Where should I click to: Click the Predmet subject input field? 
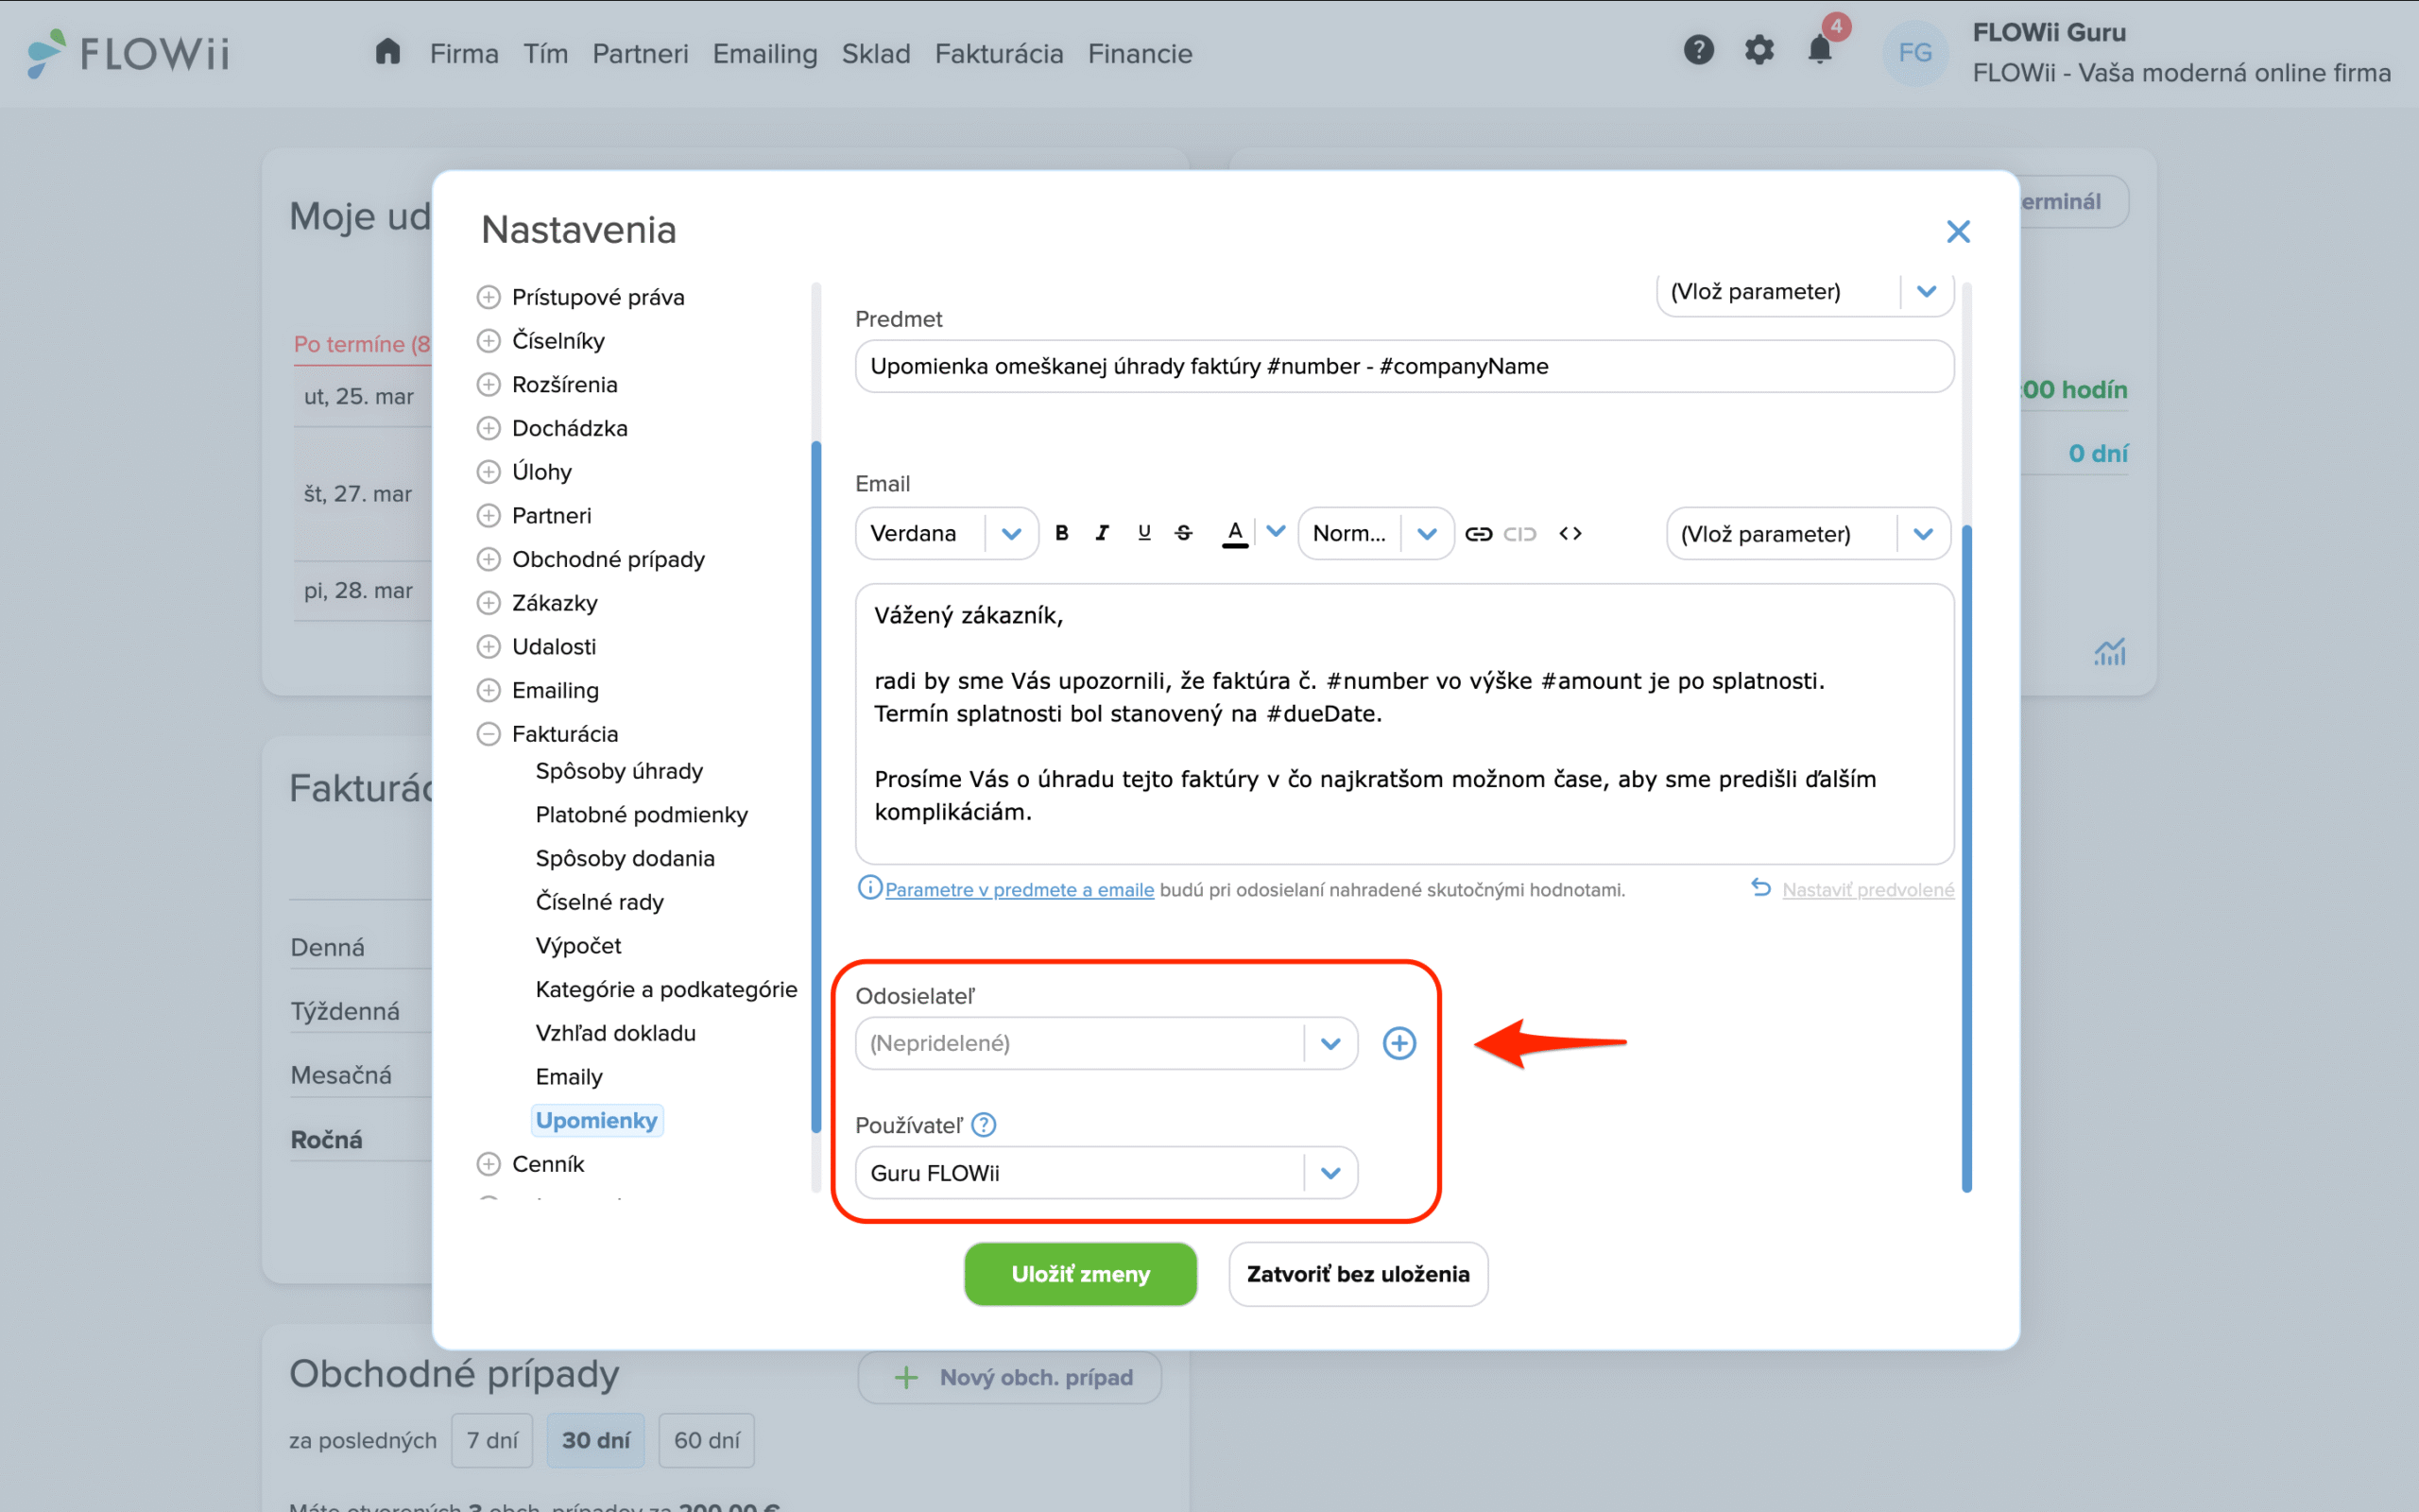pyautogui.click(x=1403, y=366)
